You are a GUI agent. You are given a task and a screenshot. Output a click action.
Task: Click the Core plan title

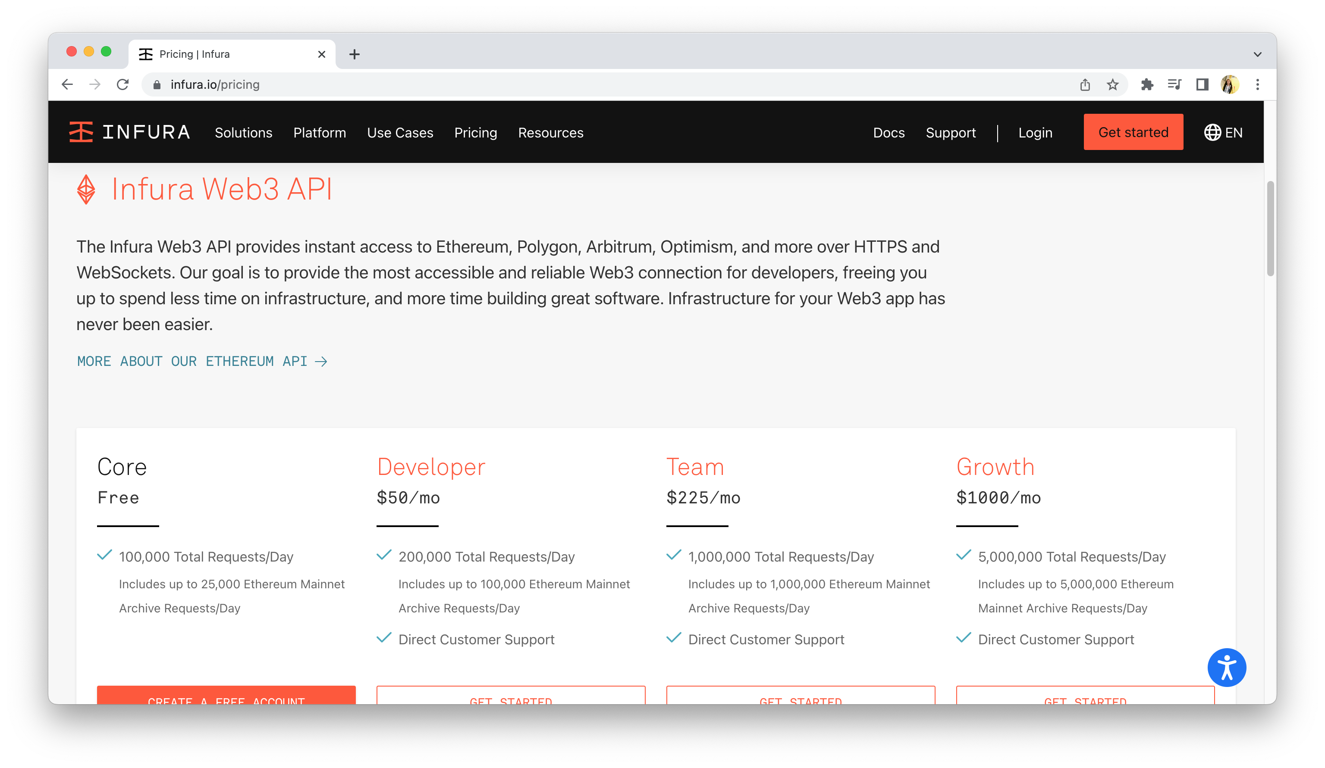point(122,467)
